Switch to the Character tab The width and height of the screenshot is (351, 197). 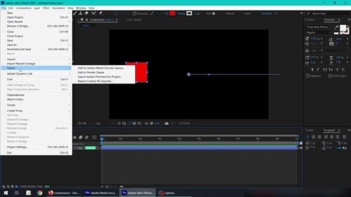click(329, 20)
